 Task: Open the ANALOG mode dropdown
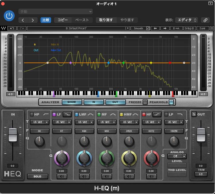[x=177, y=156]
